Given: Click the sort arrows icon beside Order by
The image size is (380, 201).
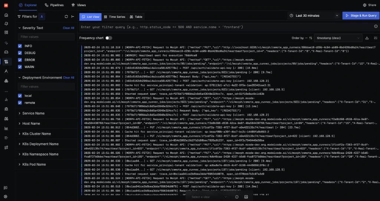Looking at the screenshot, I should coord(311,38).
